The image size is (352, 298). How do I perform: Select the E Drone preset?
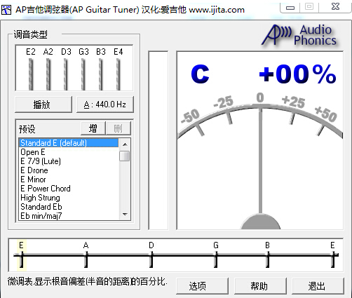point(69,170)
